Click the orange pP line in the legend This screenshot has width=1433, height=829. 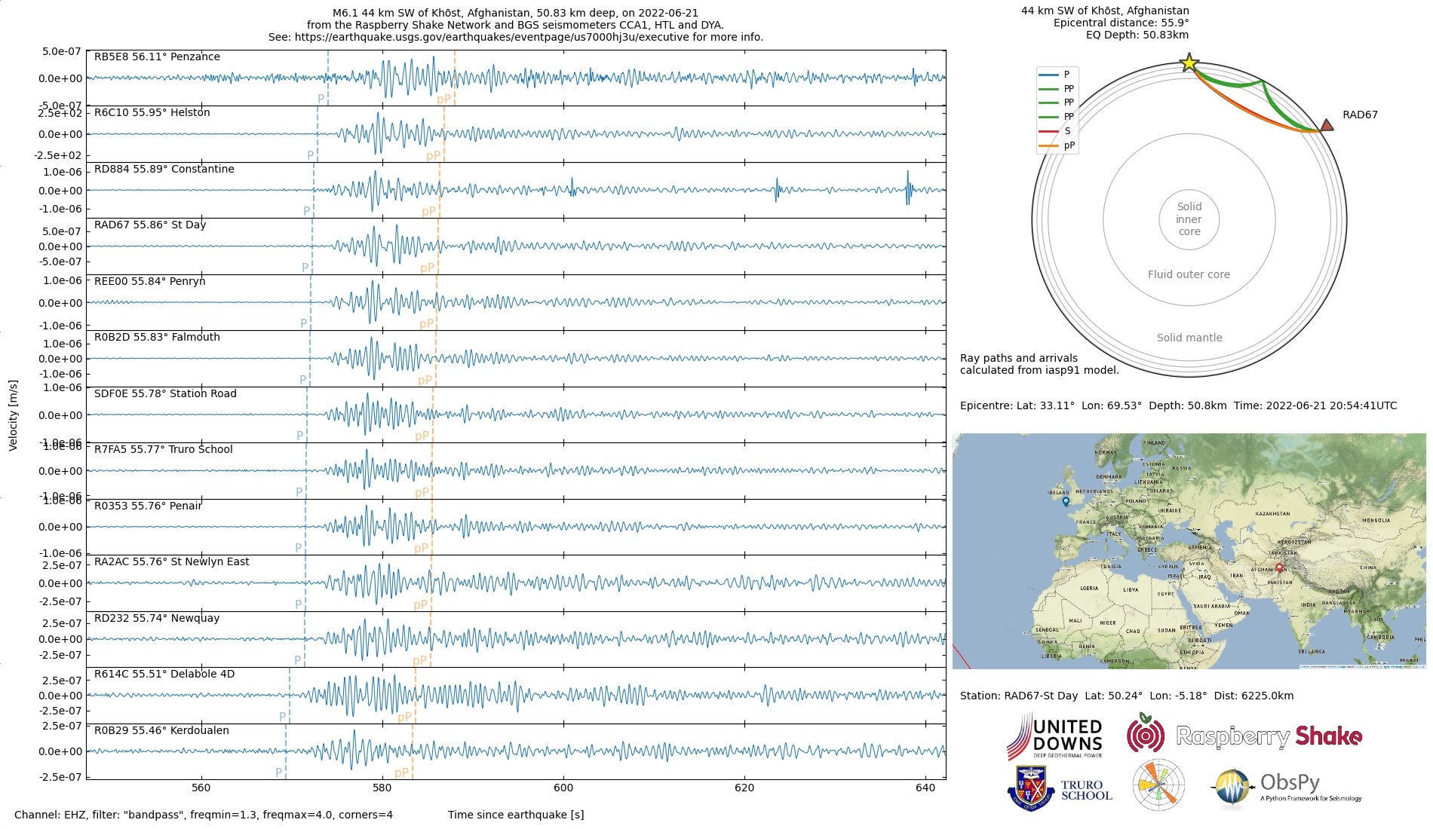click(1048, 145)
